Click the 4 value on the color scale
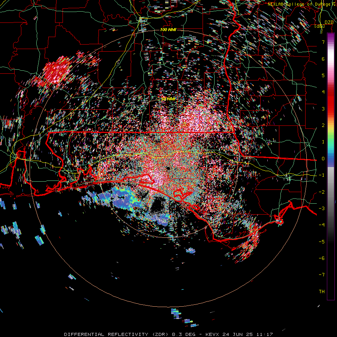Image resolution: width=337 pixels, height=337 pixels. point(323,92)
